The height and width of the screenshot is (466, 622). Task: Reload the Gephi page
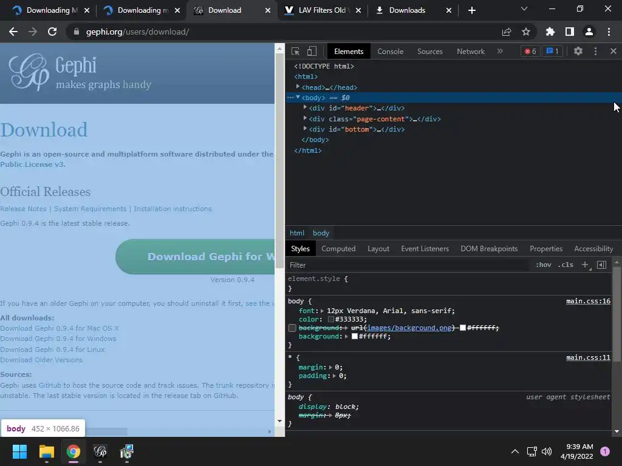coord(52,32)
